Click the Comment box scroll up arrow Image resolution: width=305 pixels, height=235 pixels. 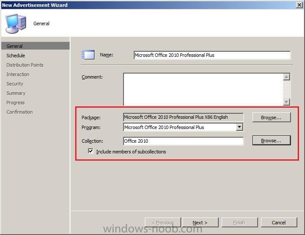(287, 76)
